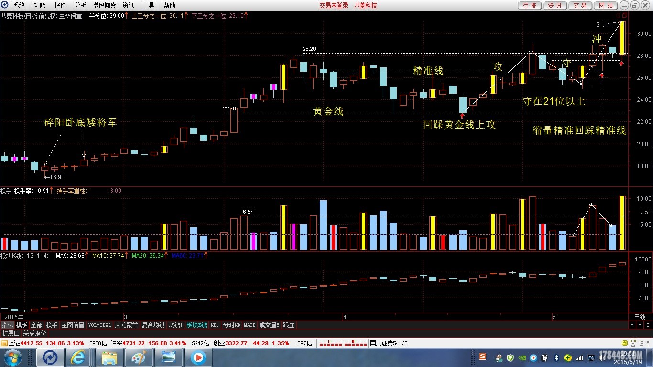
Task: Open the 扩展区 tab
Action: (11, 333)
